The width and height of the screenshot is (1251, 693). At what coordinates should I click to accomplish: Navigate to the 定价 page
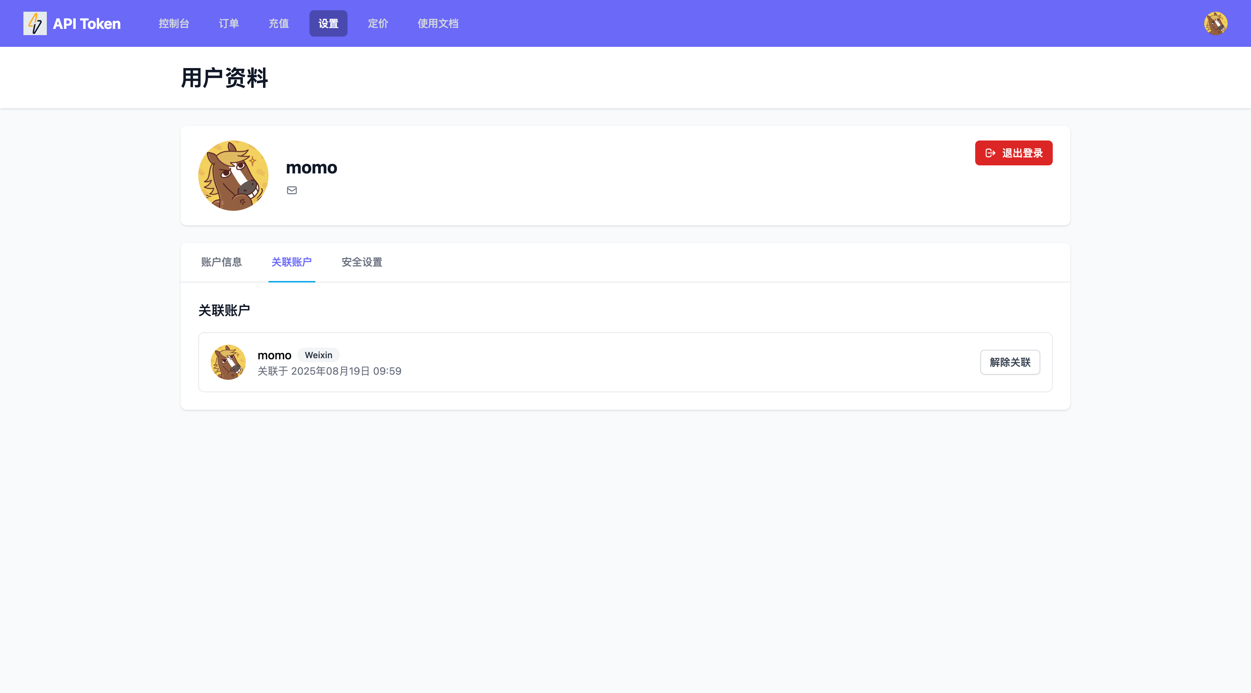point(377,23)
